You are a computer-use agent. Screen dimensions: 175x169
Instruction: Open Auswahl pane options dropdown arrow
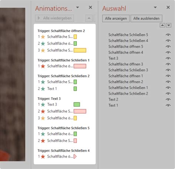pos(155,7)
